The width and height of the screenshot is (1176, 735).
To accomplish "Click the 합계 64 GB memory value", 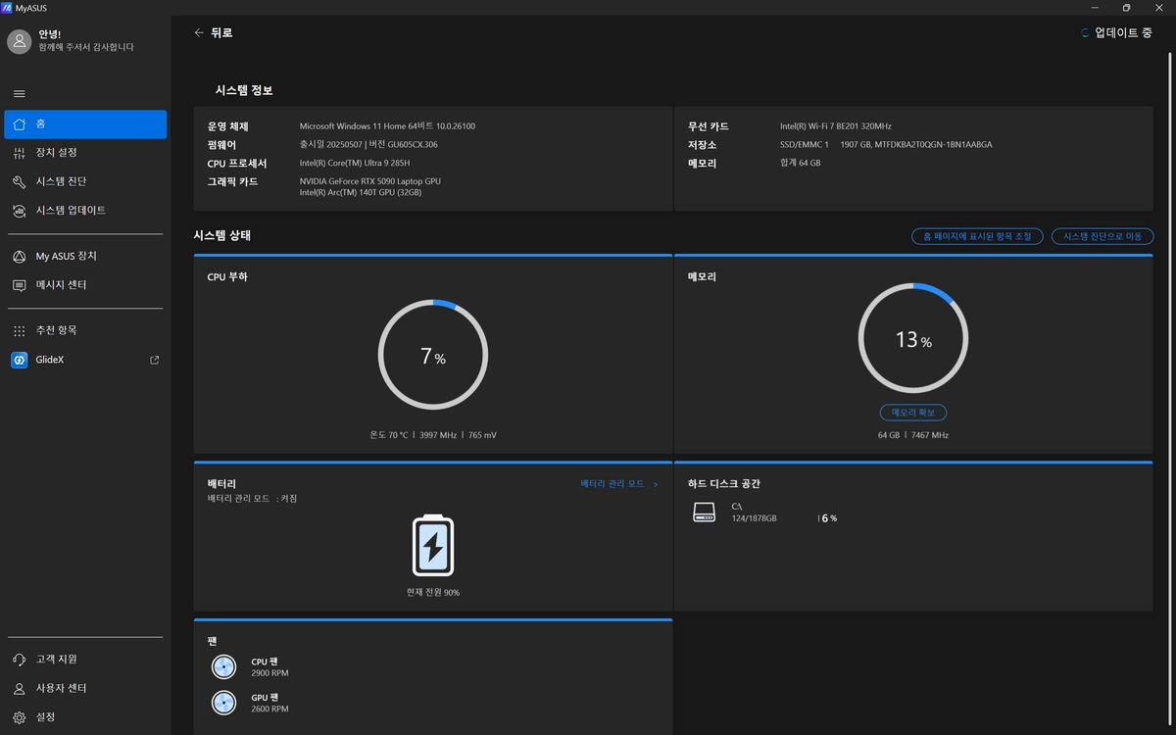I will tap(801, 163).
